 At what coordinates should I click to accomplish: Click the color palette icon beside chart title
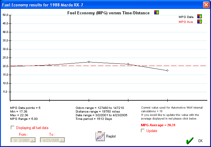pos(156,13)
